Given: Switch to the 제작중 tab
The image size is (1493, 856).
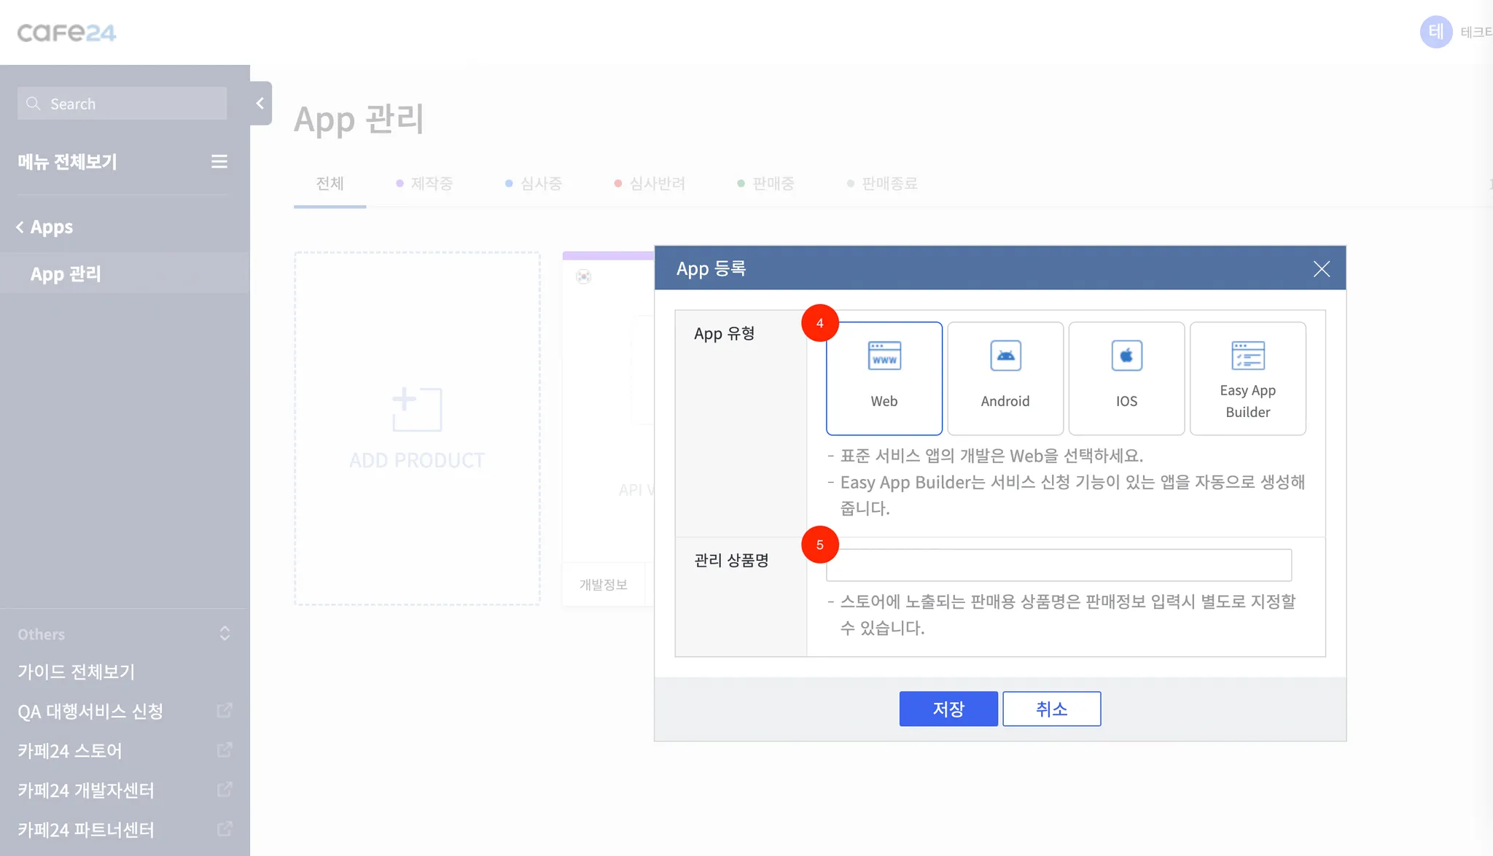Looking at the screenshot, I should [431, 183].
